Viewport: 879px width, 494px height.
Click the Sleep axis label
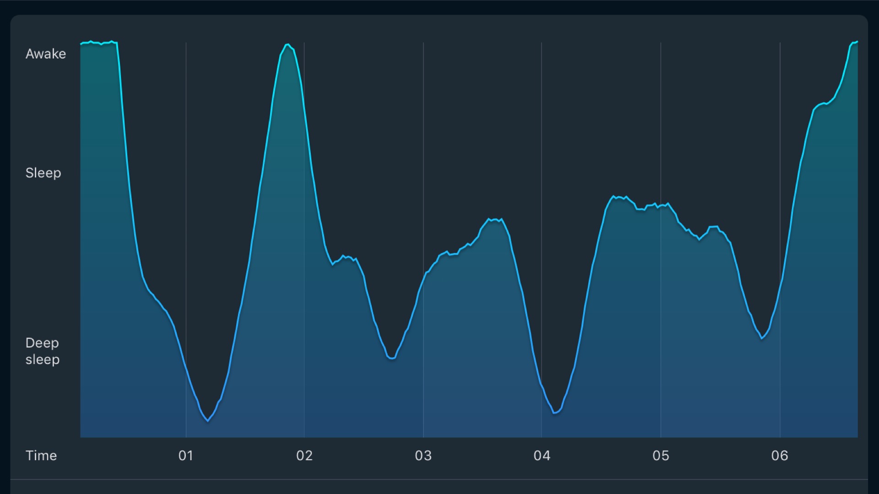[43, 173]
